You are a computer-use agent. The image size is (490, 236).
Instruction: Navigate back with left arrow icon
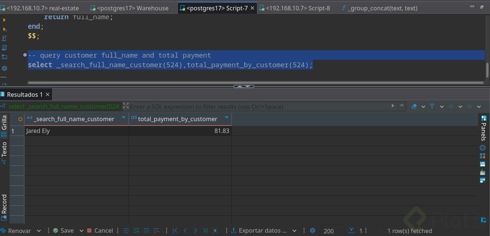(x=451, y=106)
